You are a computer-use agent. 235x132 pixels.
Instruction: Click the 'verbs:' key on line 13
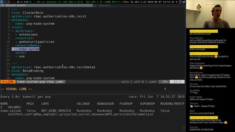[x=21, y=53]
